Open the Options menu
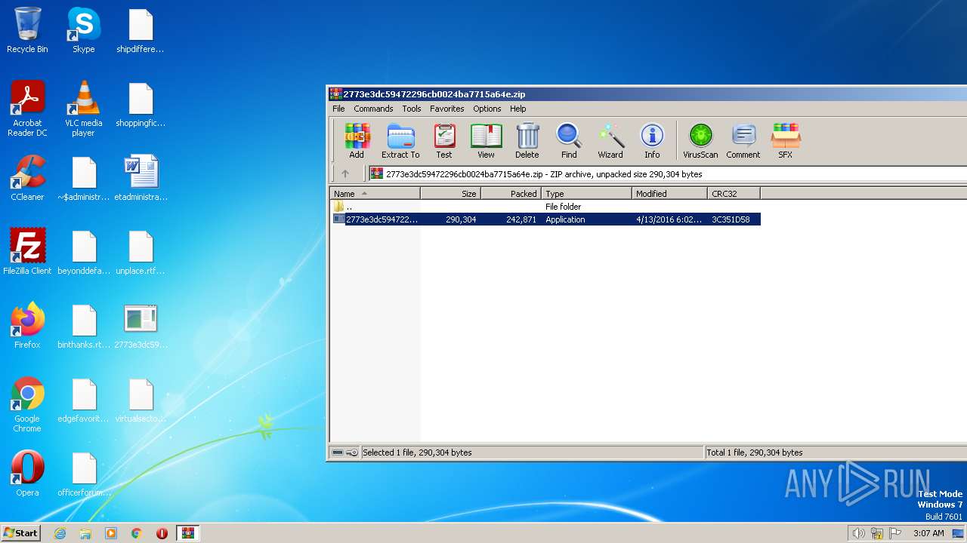The image size is (967, 543). (x=487, y=109)
